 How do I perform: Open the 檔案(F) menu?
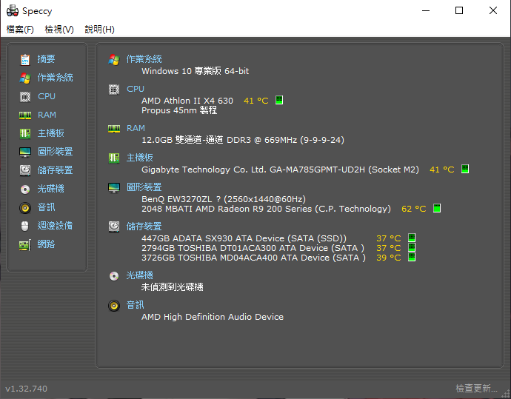[20, 30]
